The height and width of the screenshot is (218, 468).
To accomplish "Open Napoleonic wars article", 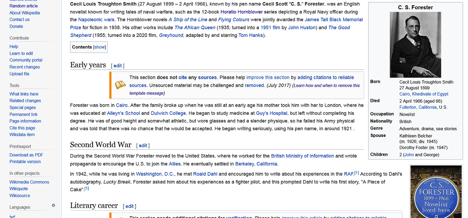I will coord(96,20).
